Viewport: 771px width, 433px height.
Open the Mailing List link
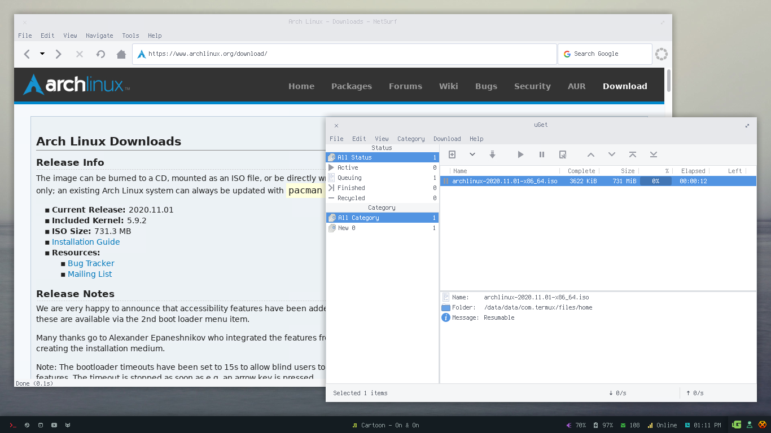click(x=90, y=274)
